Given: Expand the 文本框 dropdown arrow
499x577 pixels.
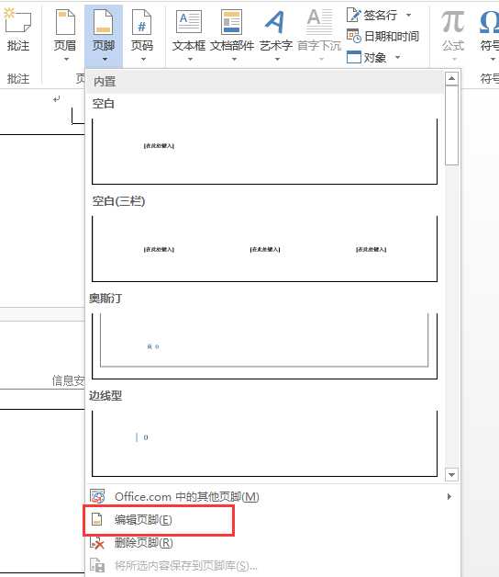Looking at the screenshot, I should pyautogui.click(x=190, y=59).
